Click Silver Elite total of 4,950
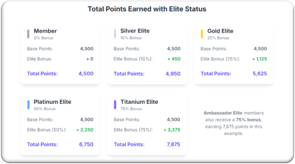Screen dimensions: 295x164 173,74
